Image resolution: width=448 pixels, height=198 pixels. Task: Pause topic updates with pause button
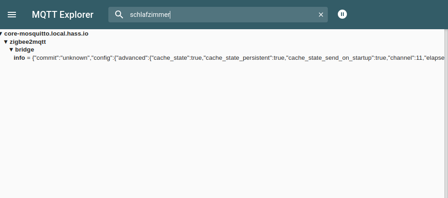[x=342, y=14]
